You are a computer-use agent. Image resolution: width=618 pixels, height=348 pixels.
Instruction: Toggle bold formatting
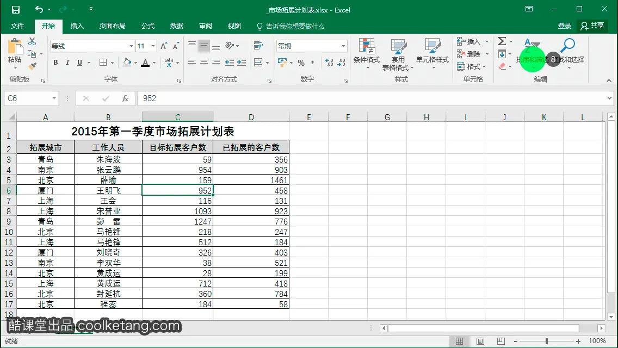coord(55,63)
